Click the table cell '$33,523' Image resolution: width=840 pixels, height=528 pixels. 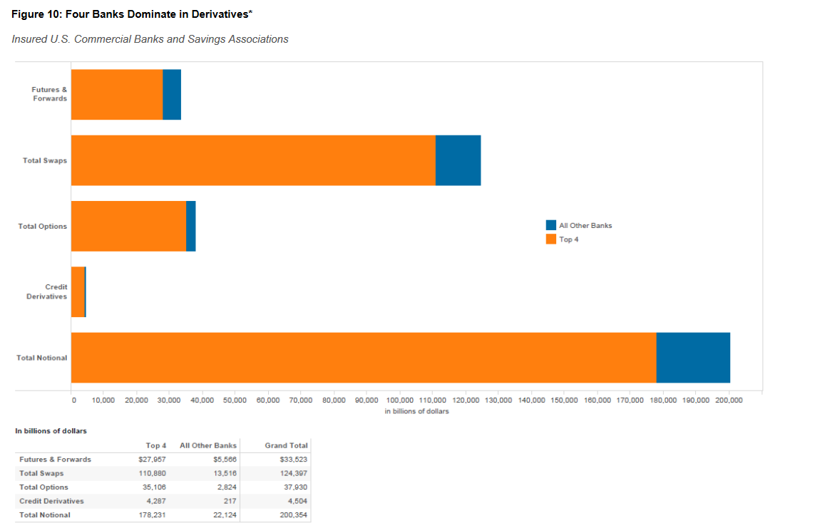pyautogui.click(x=294, y=460)
